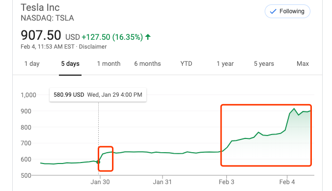Toggle the Following button checkmark
Image resolution: width=332 pixels, height=191 pixels.
(x=287, y=11)
